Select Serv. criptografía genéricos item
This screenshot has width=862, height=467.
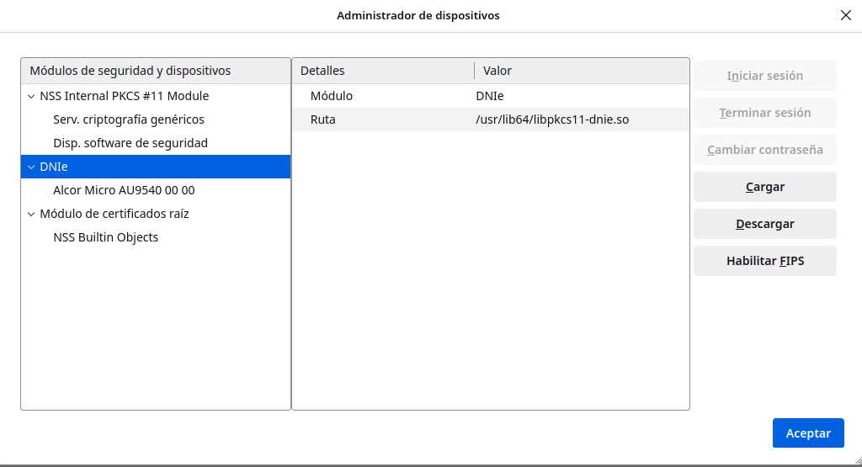129,119
